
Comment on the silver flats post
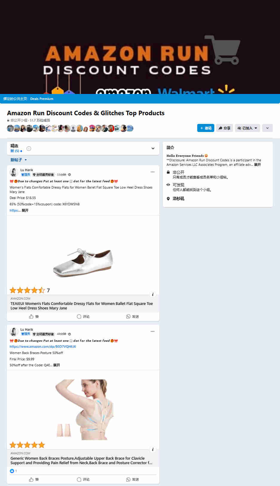[83, 317]
